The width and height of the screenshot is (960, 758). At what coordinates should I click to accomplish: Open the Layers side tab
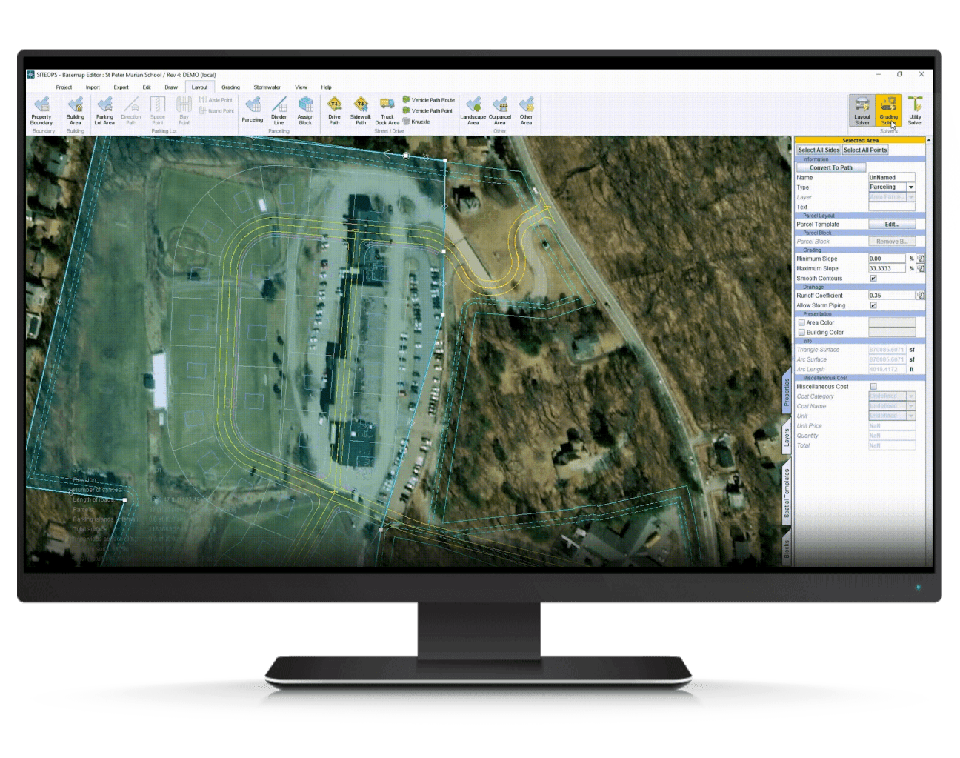(787, 437)
